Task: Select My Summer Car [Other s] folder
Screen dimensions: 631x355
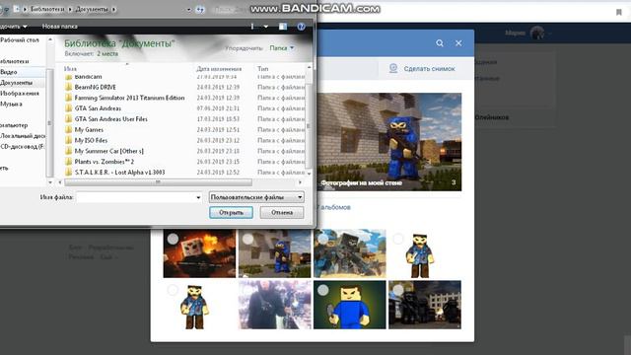Action: (109, 151)
